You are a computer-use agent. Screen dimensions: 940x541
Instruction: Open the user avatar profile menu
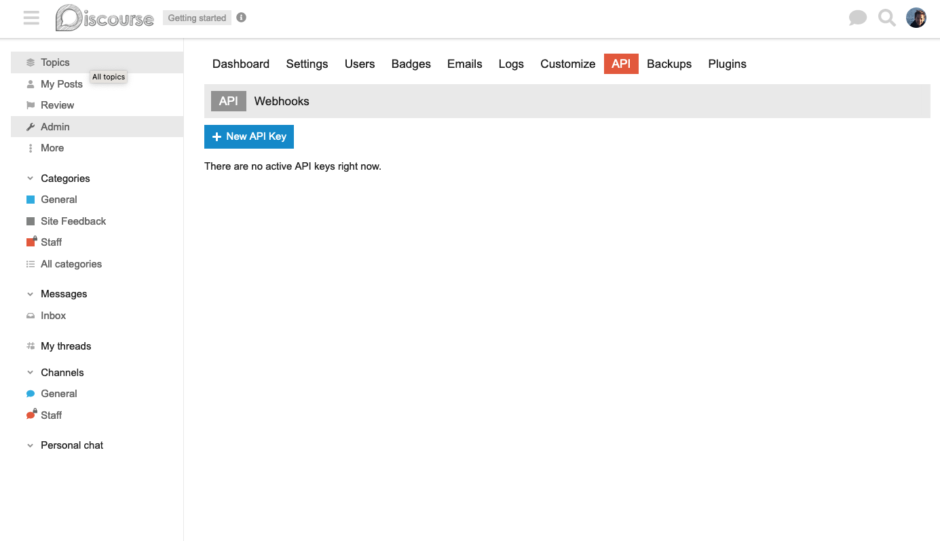[916, 18]
